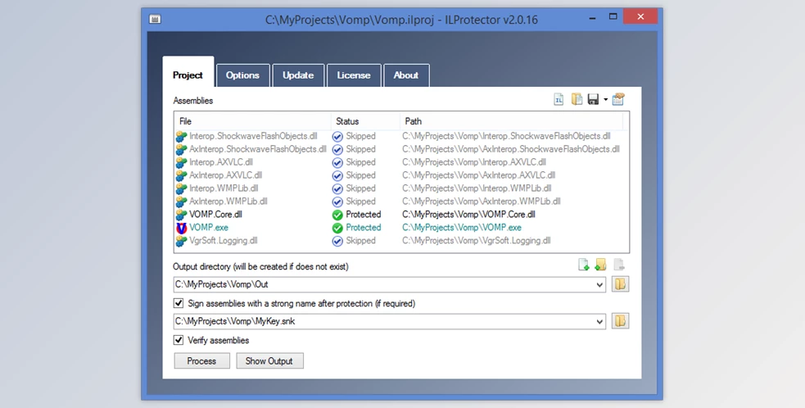Close the ILProtector window
This screenshot has height=408, width=805.
coord(640,16)
